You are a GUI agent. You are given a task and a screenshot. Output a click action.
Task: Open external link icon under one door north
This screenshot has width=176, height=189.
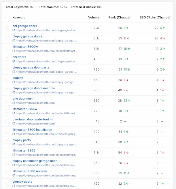click(14, 103)
